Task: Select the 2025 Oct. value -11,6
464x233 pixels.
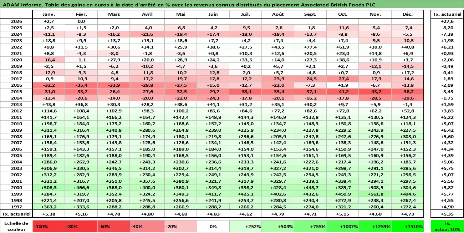Action: [x=342, y=28]
